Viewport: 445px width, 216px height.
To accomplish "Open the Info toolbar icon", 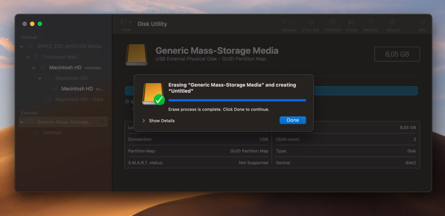I will tap(422, 22).
